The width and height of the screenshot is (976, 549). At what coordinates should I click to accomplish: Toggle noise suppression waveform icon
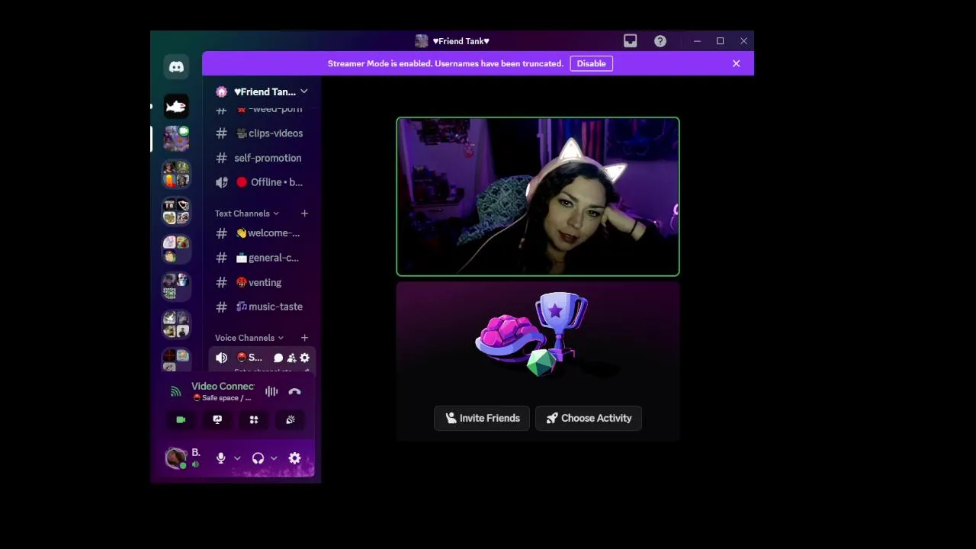271,392
